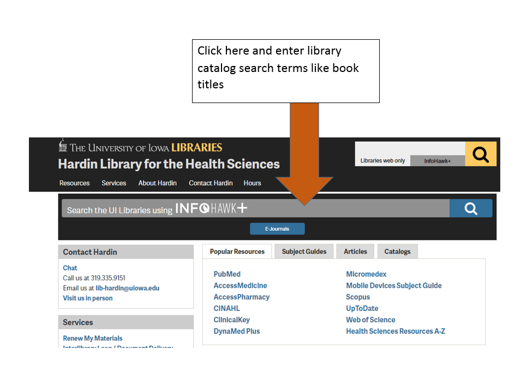Select the 'InfoHawk+' search scope option
Screen dimensions: 515x367
point(438,161)
